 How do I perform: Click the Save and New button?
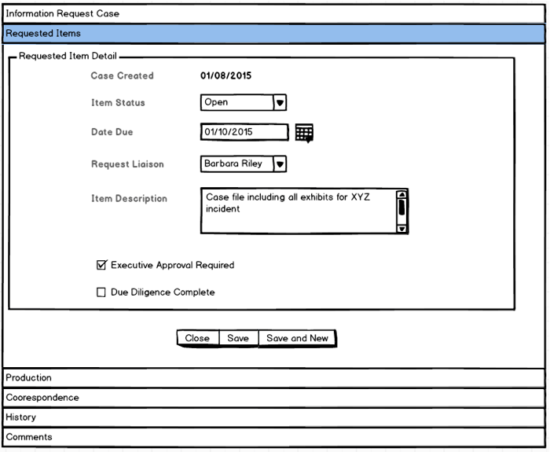coord(297,338)
